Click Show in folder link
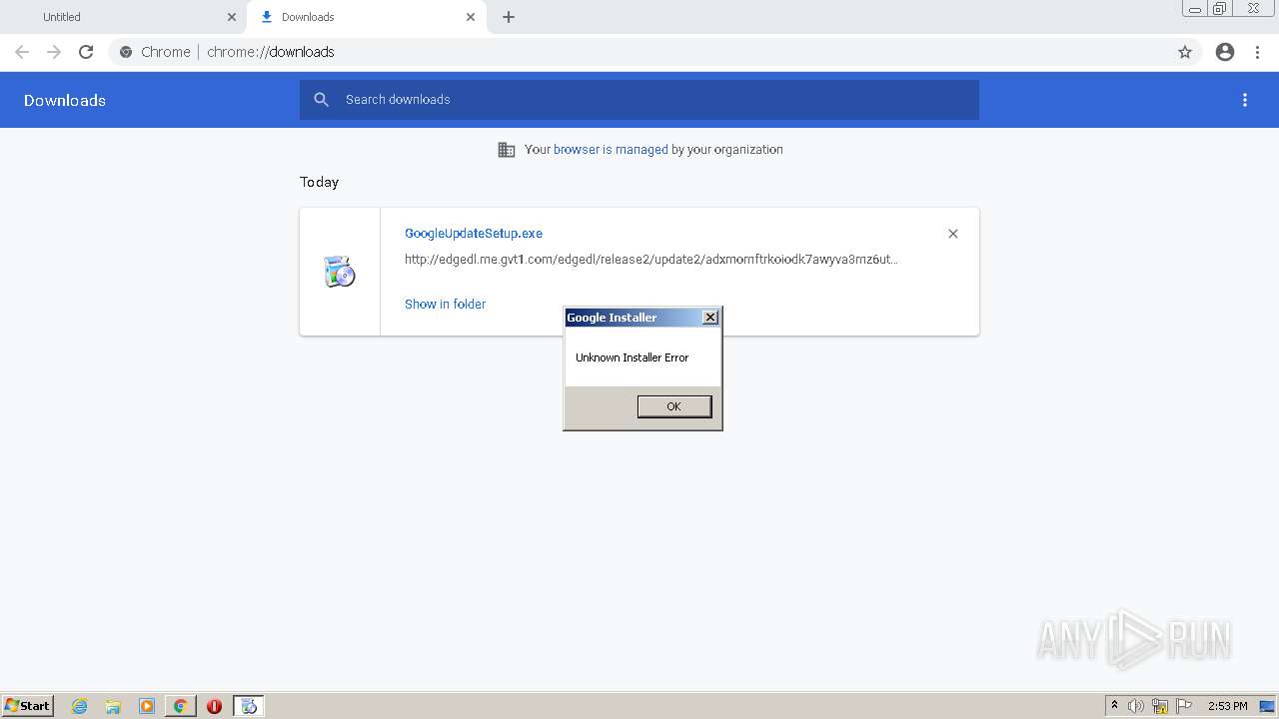This screenshot has width=1279, height=719. pyautogui.click(x=445, y=305)
